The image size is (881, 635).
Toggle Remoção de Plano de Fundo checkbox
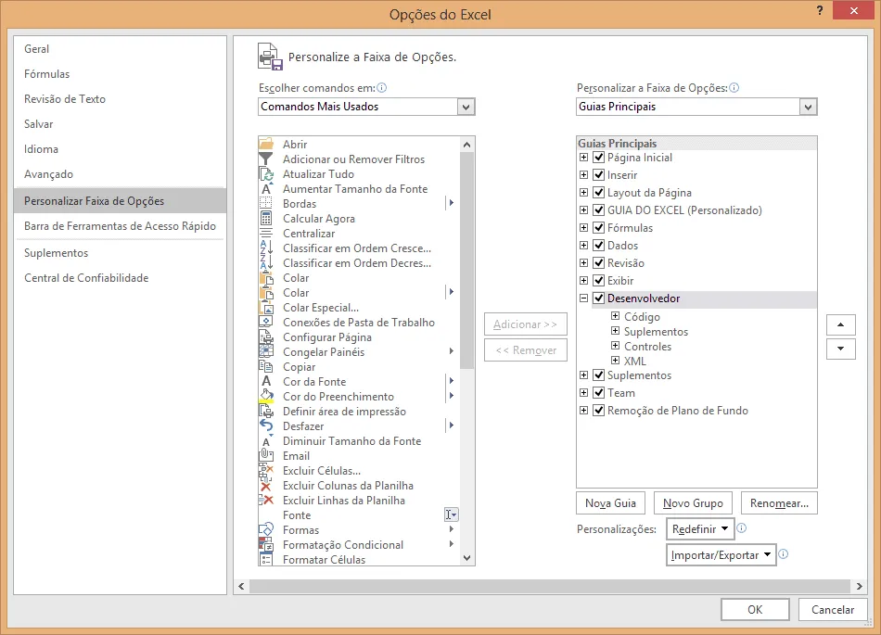599,411
